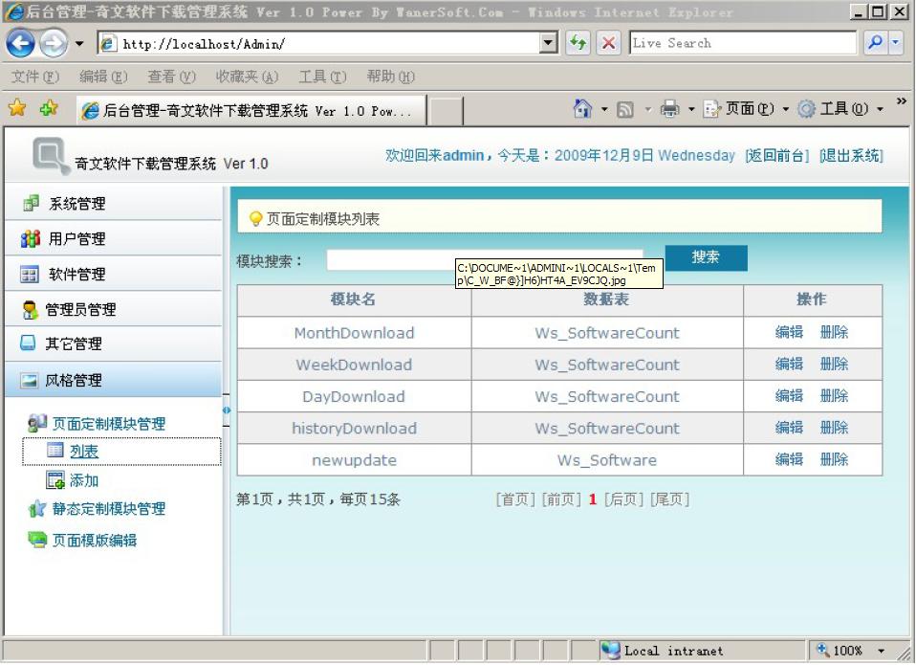916x665 pixels.
Task: Click the 搜索 button
Action: (706, 257)
